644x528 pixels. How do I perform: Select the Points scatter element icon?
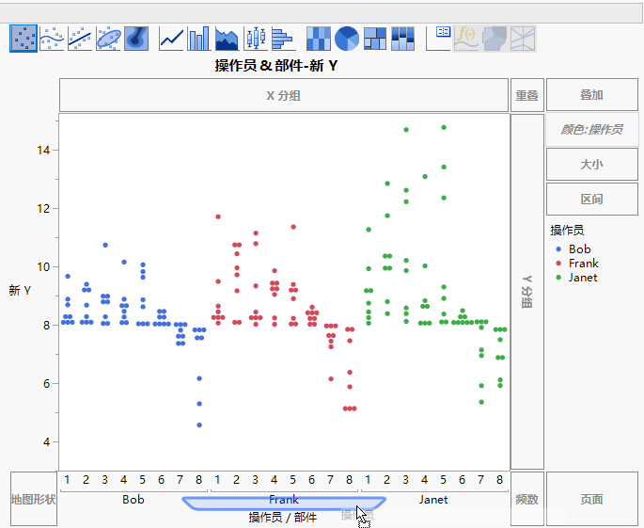tap(24, 39)
